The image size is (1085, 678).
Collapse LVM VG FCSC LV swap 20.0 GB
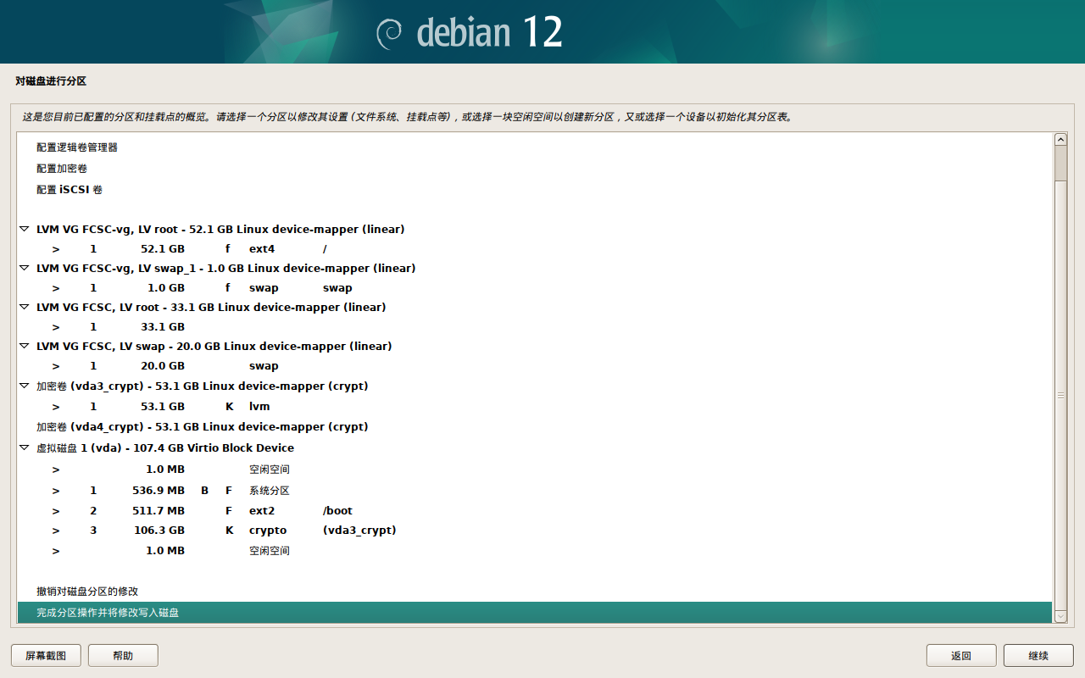[x=24, y=347]
